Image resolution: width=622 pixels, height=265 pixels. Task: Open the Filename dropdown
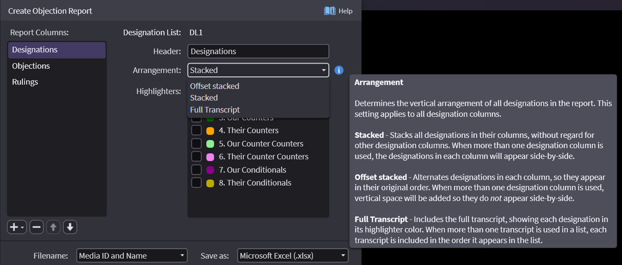(x=132, y=256)
